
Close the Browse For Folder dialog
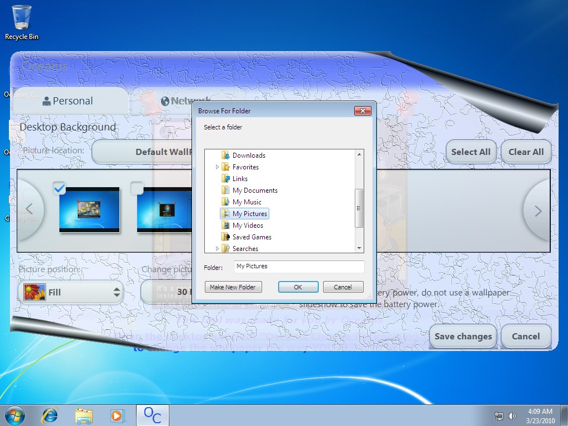pos(363,111)
